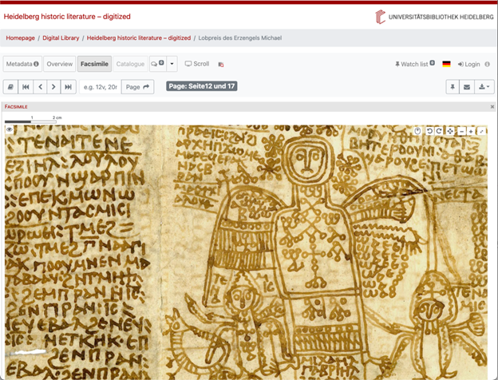Zoom out of the facsimile image
This screenshot has height=380, width=498.
461,131
